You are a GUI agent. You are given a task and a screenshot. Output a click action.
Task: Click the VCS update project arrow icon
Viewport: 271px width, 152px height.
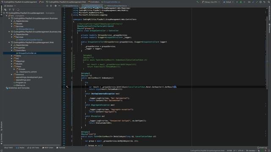point(253,2)
